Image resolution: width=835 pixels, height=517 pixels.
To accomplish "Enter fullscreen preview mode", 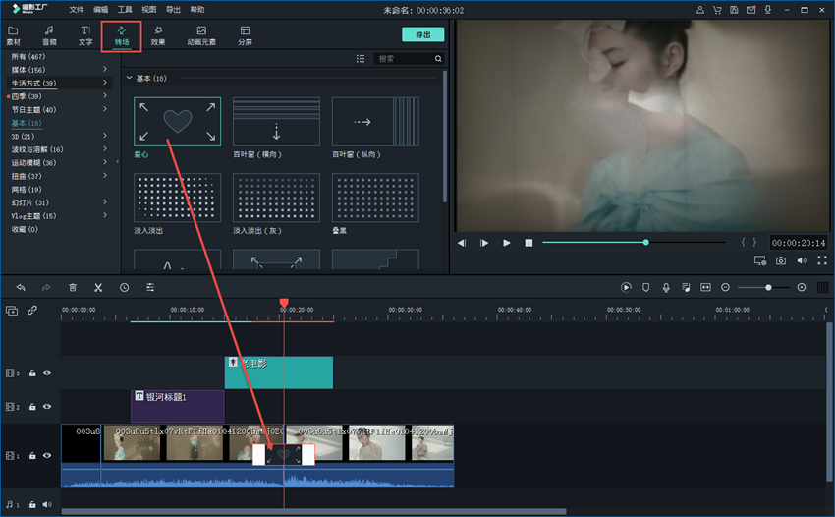I will click(821, 260).
